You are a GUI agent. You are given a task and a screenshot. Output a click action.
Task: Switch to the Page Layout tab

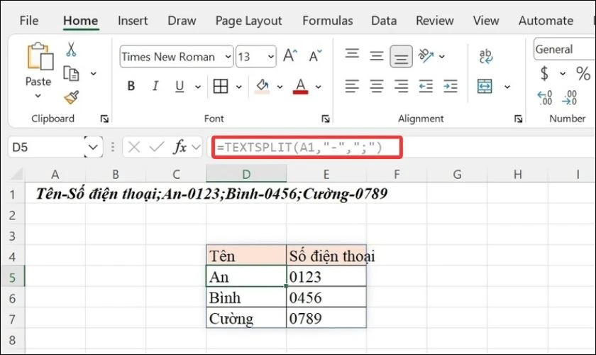click(248, 21)
